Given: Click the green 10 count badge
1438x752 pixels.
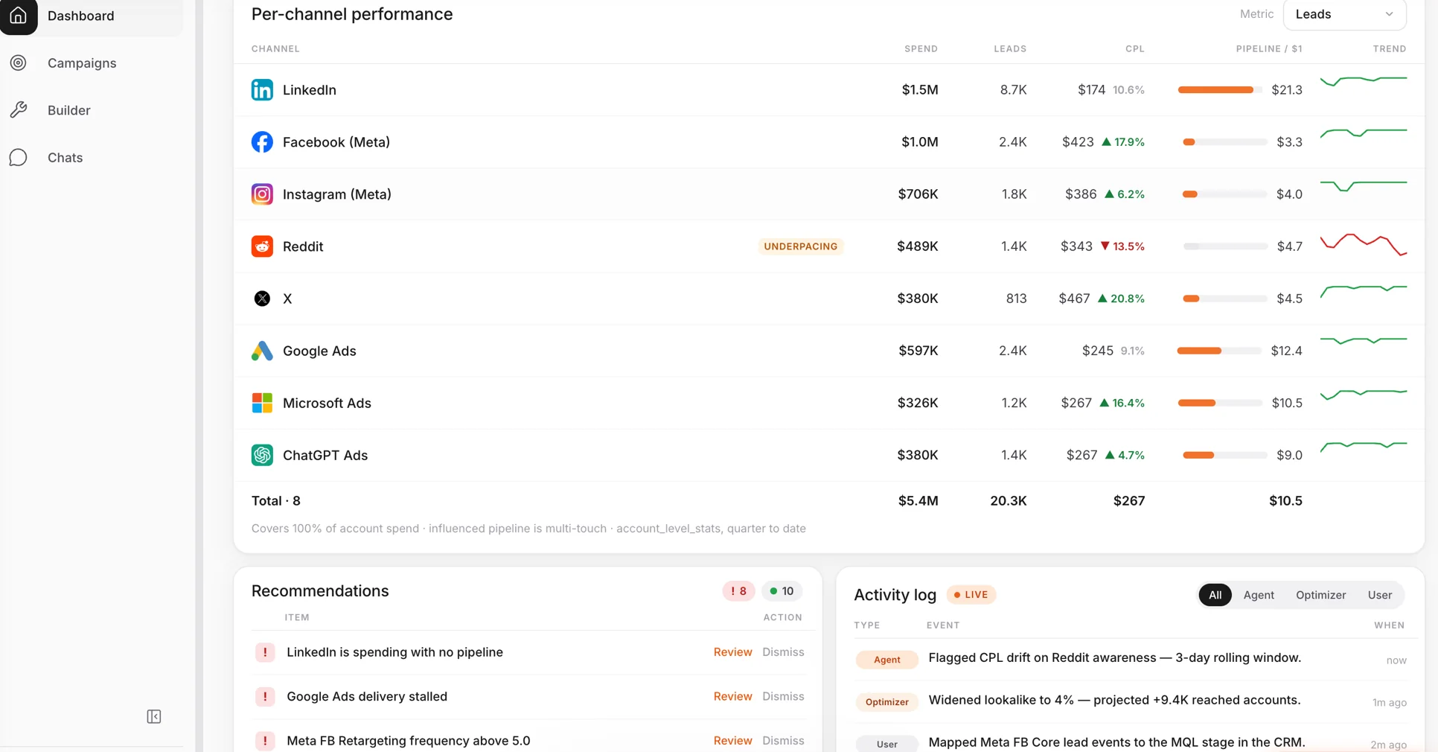Looking at the screenshot, I should [782, 591].
